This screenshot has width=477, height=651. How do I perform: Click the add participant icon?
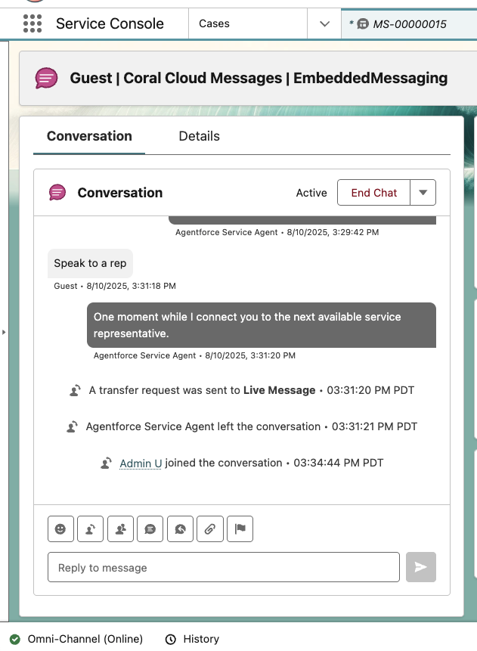coord(120,529)
